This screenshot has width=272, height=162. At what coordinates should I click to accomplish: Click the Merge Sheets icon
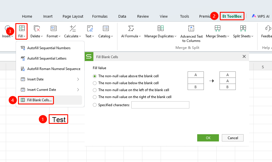217,28
